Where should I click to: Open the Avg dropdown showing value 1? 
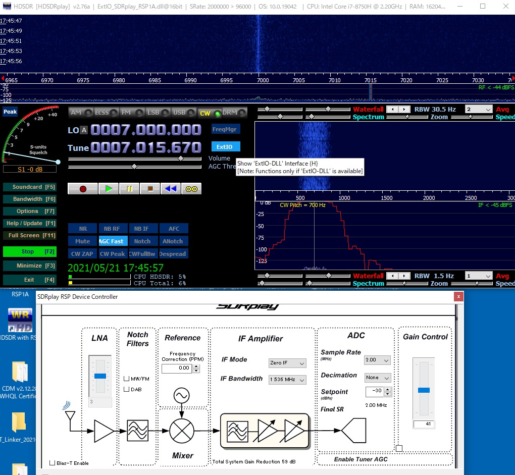pyautogui.click(x=479, y=276)
